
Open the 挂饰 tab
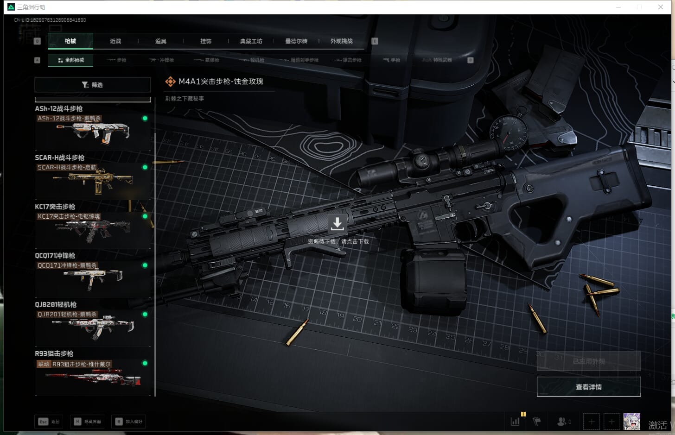pyautogui.click(x=206, y=41)
